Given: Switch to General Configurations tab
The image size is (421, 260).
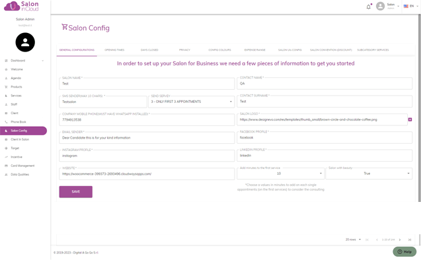Looking at the screenshot, I should click(x=77, y=50).
